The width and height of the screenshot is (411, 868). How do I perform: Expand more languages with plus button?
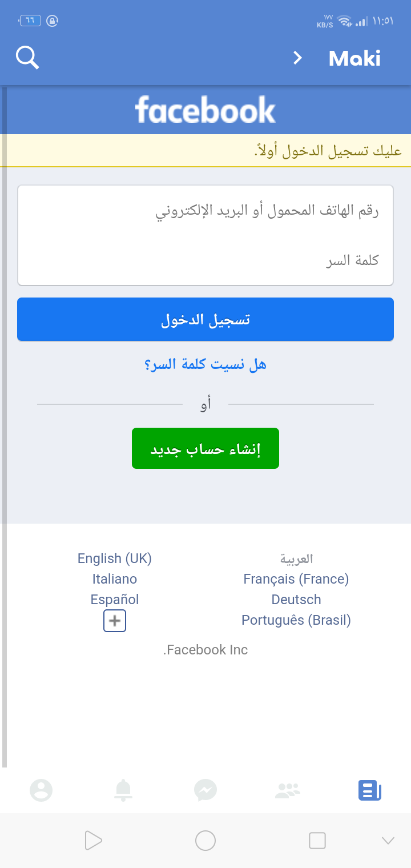[115, 621]
